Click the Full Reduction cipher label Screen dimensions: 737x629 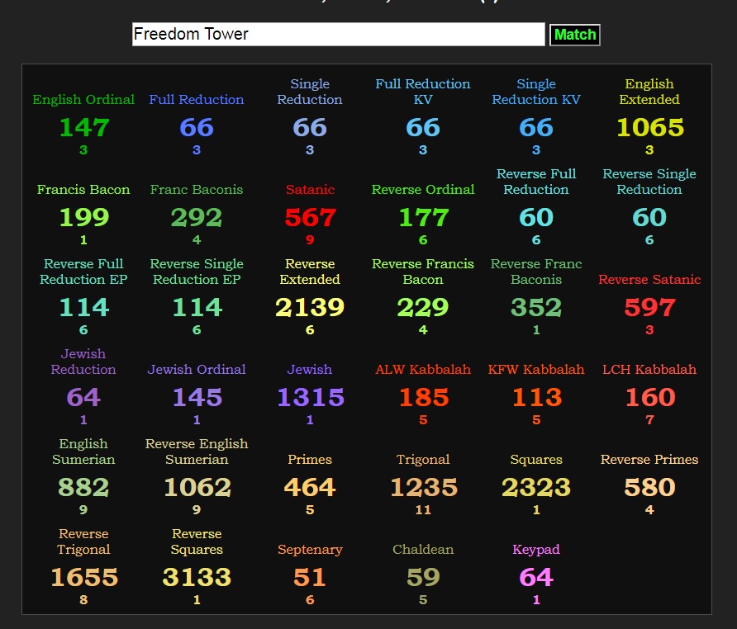[197, 100]
